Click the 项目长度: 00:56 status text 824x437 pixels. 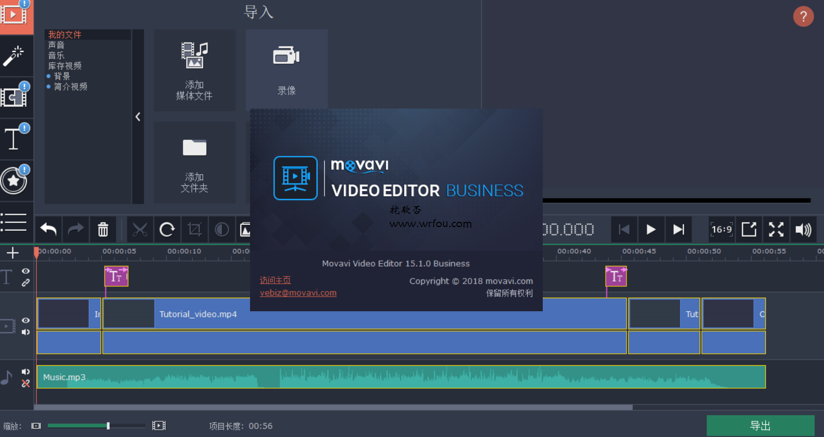(x=241, y=426)
